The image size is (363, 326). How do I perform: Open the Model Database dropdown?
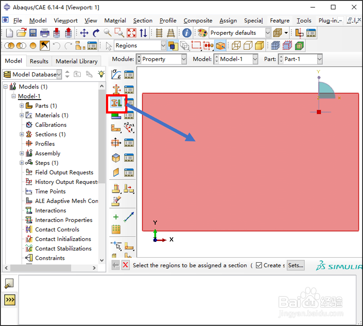pos(59,74)
